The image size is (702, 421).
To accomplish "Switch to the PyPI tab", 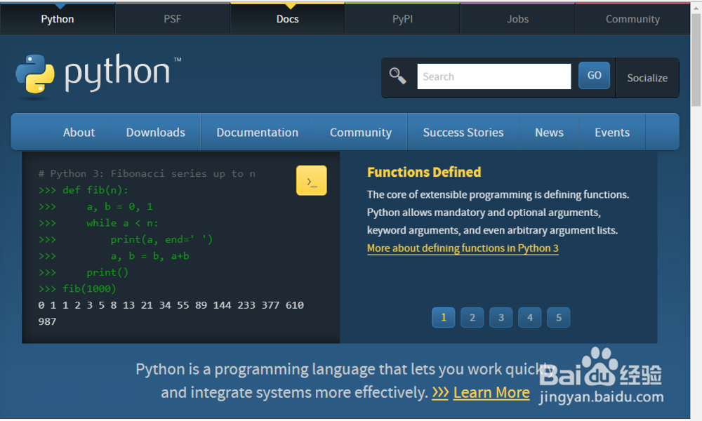I will pyautogui.click(x=402, y=19).
